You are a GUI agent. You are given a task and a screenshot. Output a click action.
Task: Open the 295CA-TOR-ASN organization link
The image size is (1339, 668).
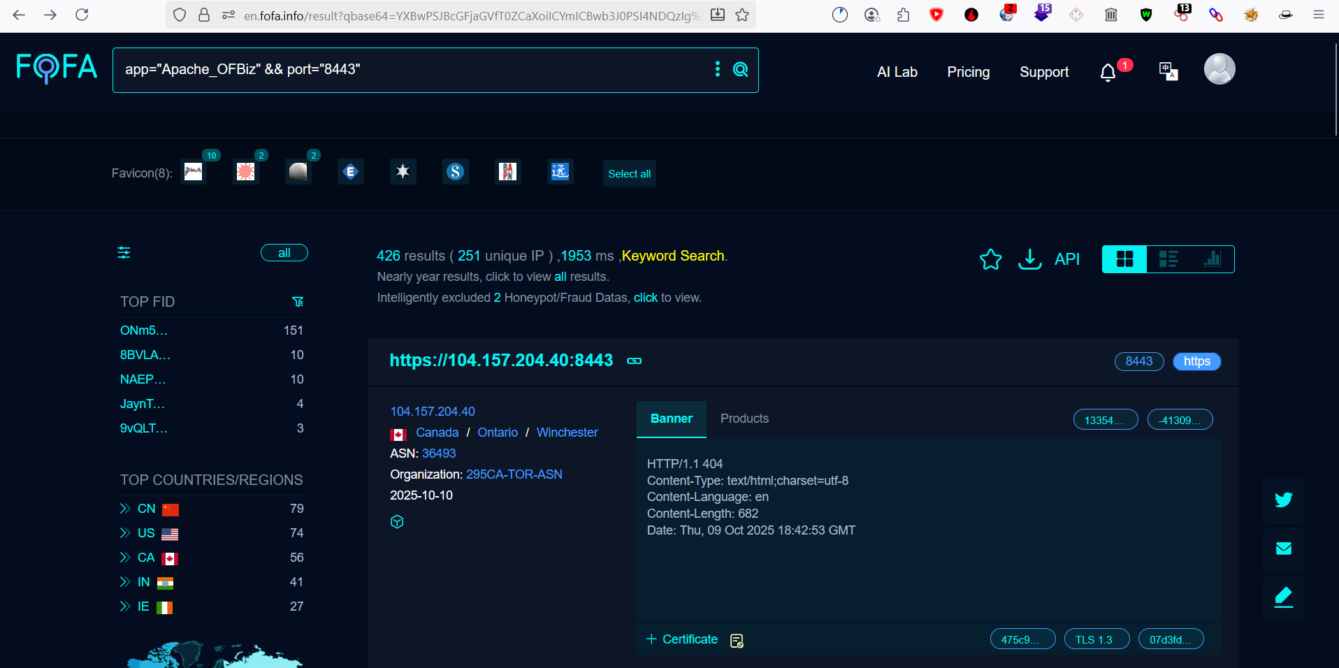pyautogui.click(x=514, y=474)
